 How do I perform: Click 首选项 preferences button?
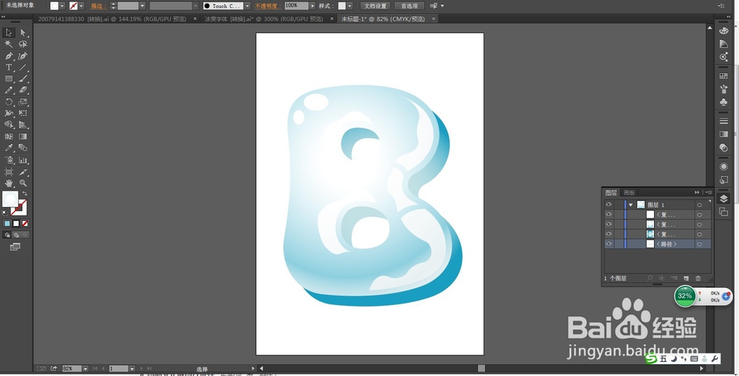click(x=409, y=6)
